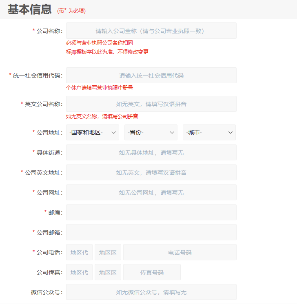Click the 微信公众号 label
The height and width of the screenshot is (304, 297).
point(47,292)
